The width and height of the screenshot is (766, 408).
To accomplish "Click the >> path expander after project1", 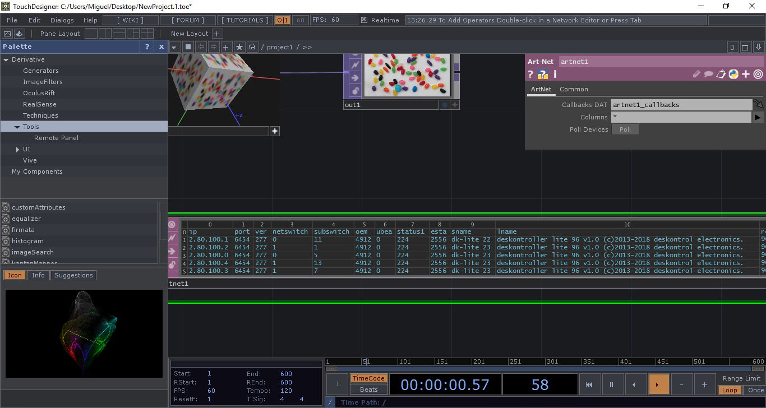I will click(307, 47).
